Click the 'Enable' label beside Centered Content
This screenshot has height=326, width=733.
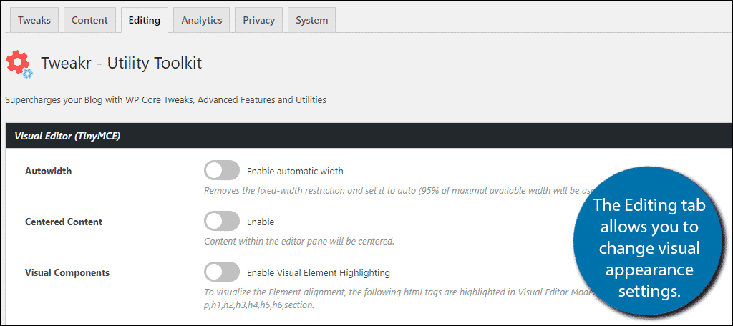coord(261,222)
